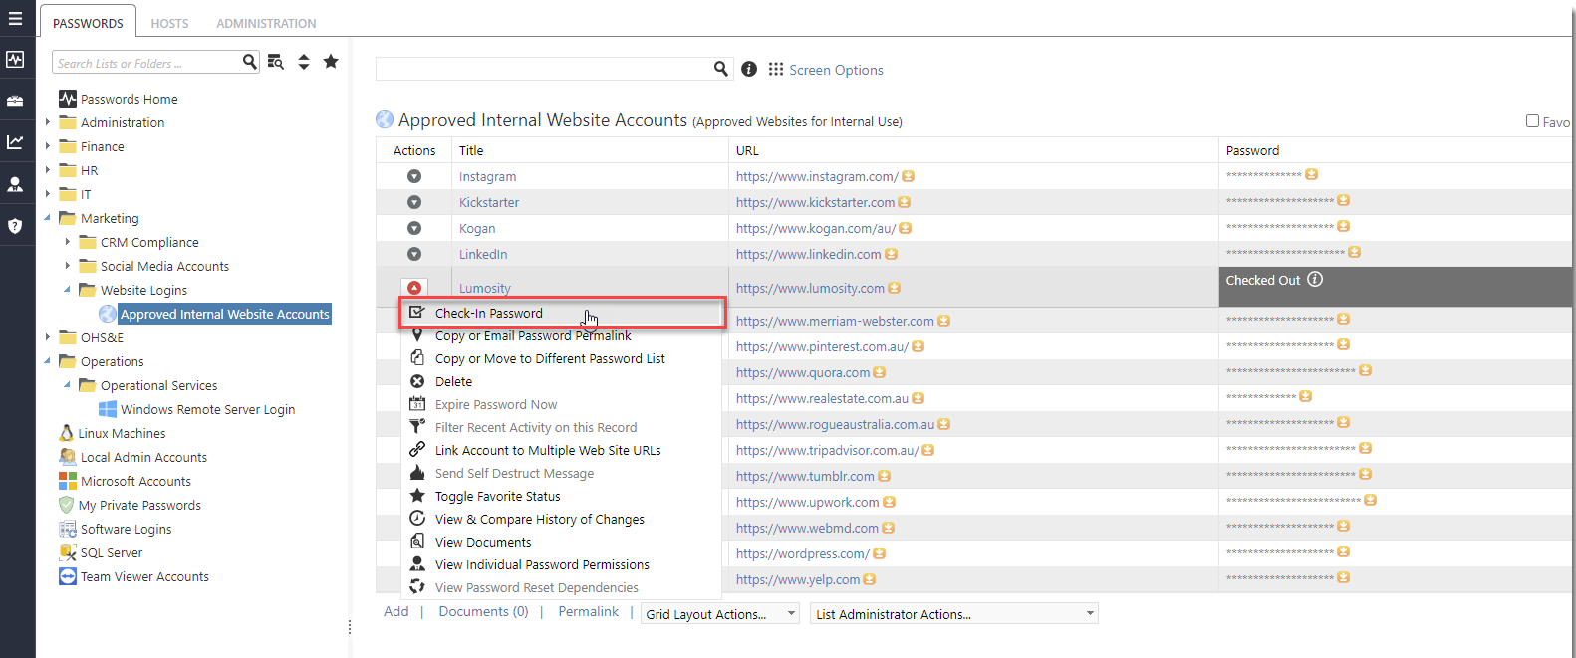The image size is (1576, 658).
Task: Click the favorites star icon in the tree toolbar
Action: 331,62
